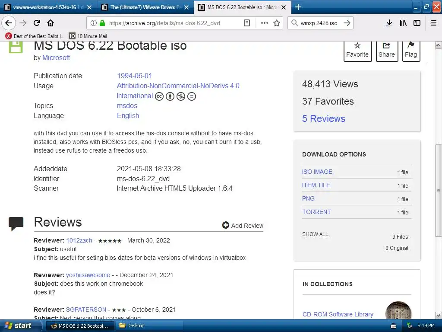Image resolution: width=442 pixels, height=332 pixels.
Task: Click the Creative Commons CC icon
Action: pos(159,96)
